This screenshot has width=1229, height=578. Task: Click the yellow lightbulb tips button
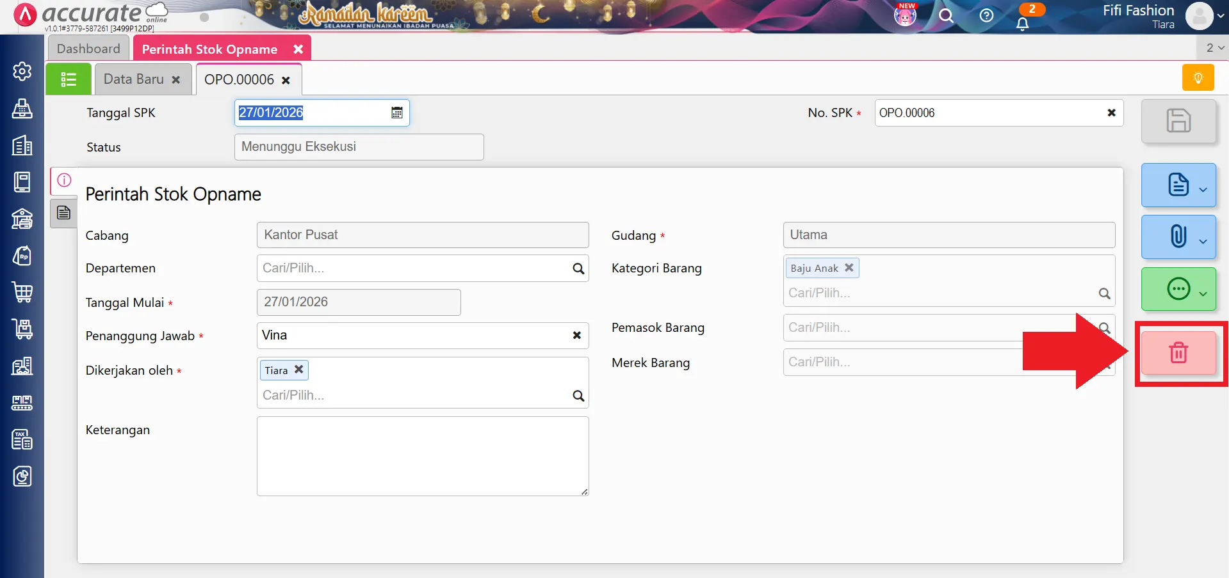click(1198, 78)
